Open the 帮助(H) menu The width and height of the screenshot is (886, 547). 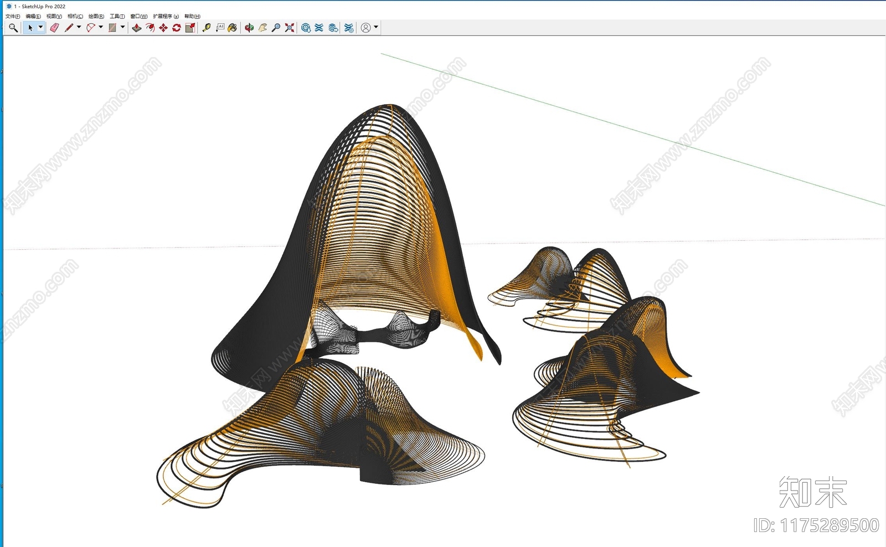click(x=192, y=16)
